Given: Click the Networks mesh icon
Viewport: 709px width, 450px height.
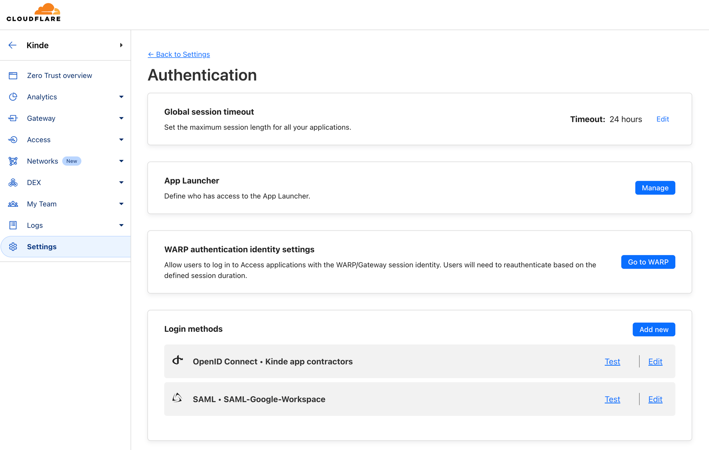Looking at the screenshot, I should click(13, 161).
